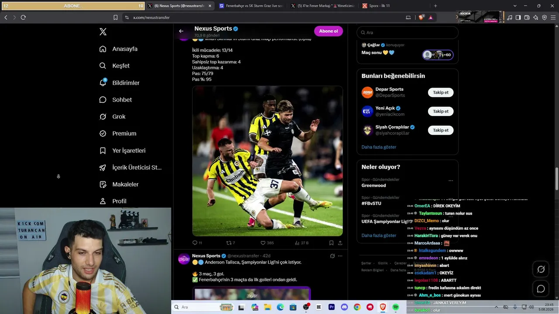The height and width of the screenshot is (314, 559).
Task: Open Makaleler articles in sidebar
Action: pos(119,184)
